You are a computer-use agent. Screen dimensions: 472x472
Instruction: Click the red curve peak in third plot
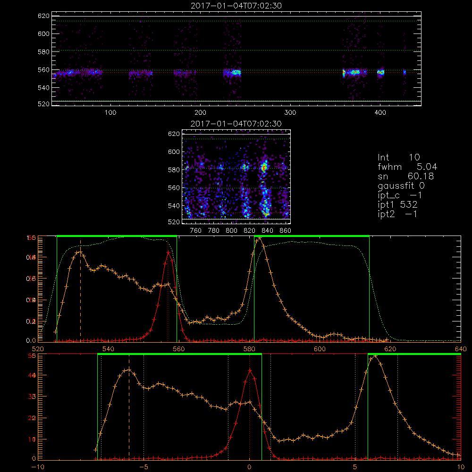(x=168, y=251)
